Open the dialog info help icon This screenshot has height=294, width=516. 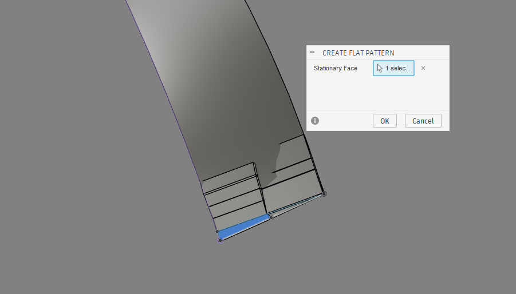coord(315,121)
